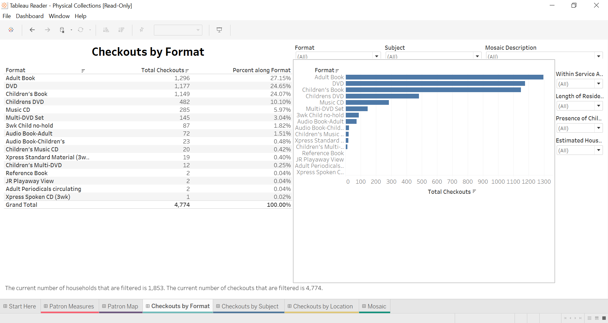Screen dimensions: 608x323
Task: Switch to the Start Here tab
Action: click(20, 306)
